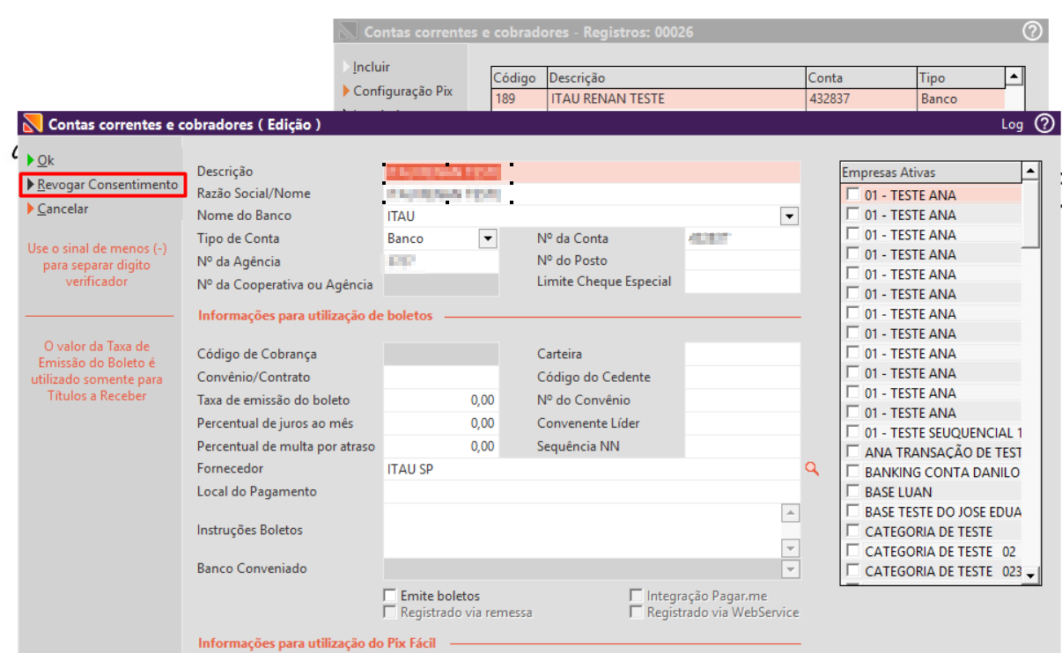Check the 01 - TESTE SEUQUENCIAL company box
1062x653 pixels.
[853, 432]
